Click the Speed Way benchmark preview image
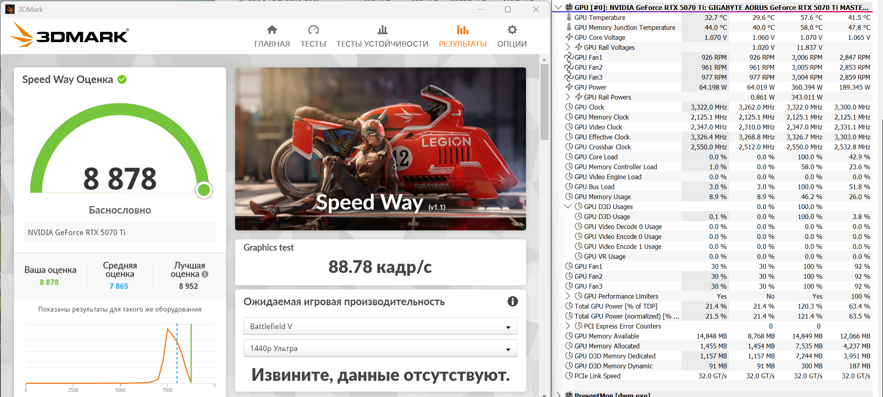Viewport: 883px width, 397px height. (381, 149)
